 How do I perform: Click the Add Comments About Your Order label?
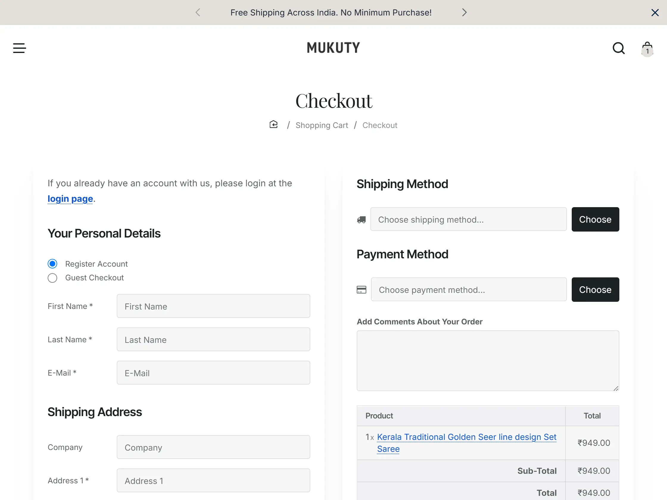tap(420, 322)
